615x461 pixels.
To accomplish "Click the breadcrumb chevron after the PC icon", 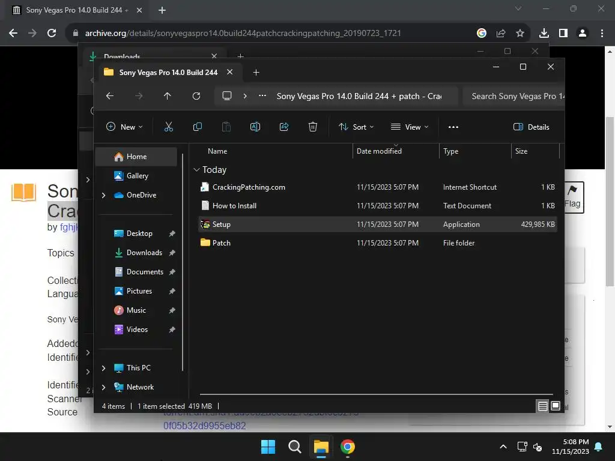I will (x=245, y=95).
